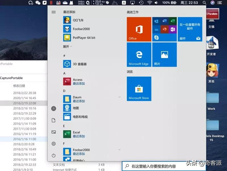Launch Microsoft Edge from its tile

click(x=139, y=55)
